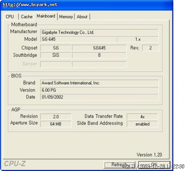Viewport: 186px width, 171px height.
Task: Click the Data Transfer Rate label
Action: pyautogui.click(x=103, y=116)
